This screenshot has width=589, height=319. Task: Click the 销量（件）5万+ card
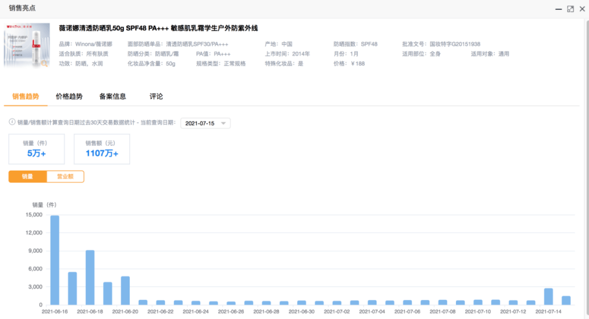tap(37, 149)
